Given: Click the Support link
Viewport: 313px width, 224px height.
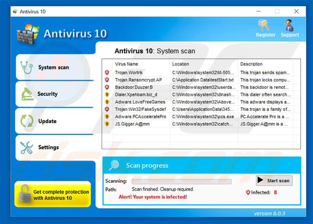Looking at the screenshot, I should point(290,35).
